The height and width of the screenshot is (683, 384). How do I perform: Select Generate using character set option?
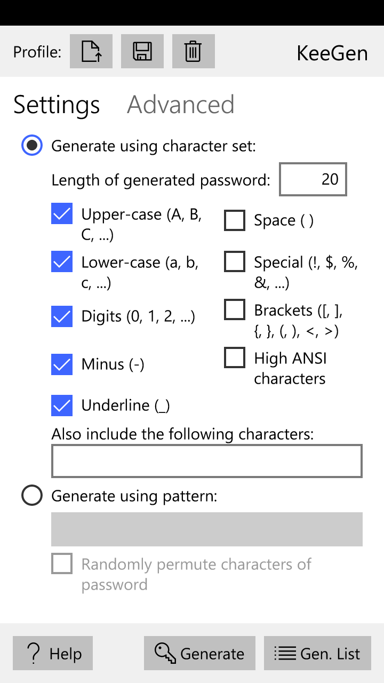point(32,145)
